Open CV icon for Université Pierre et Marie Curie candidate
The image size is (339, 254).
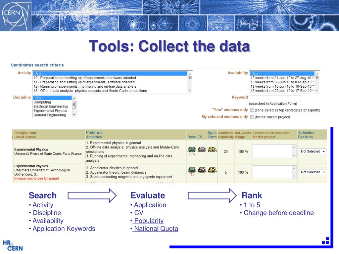[202, 149]
